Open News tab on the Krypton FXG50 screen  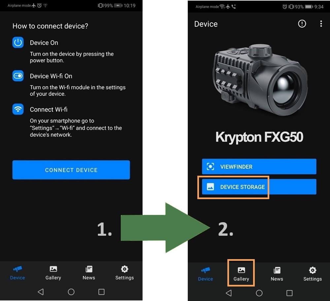[x=277, y=274]
